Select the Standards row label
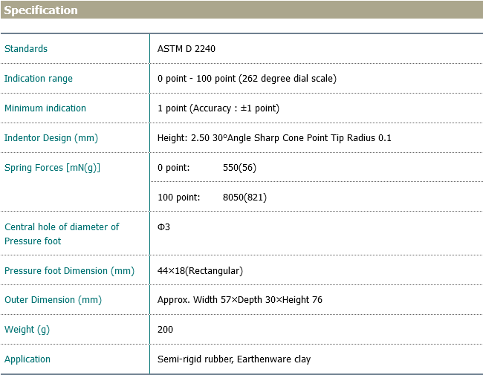Image resolution: width=483 pixels, height=375 pixels. [26, 49]
